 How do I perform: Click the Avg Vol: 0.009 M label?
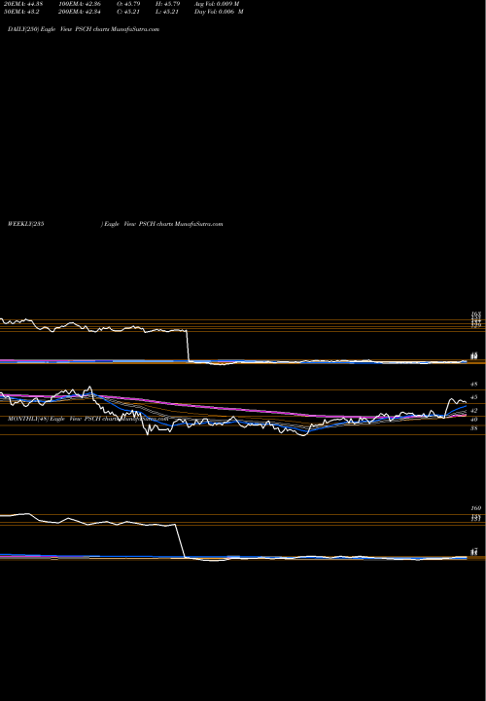[x=217, y=4]
